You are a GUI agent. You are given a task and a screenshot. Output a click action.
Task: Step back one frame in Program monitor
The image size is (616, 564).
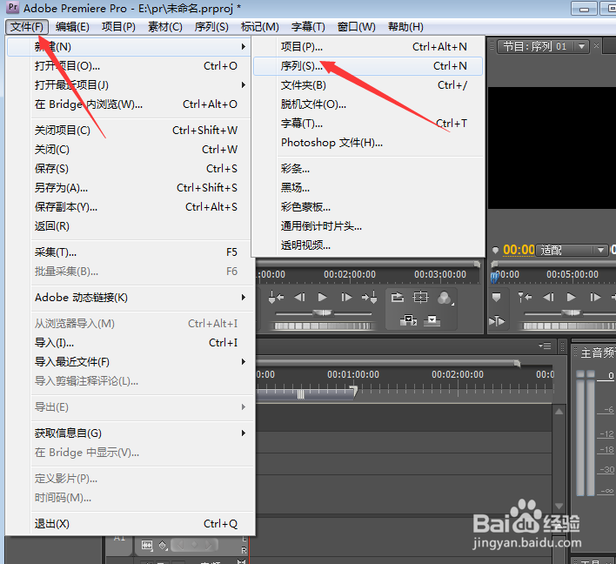tap(548, 298)
